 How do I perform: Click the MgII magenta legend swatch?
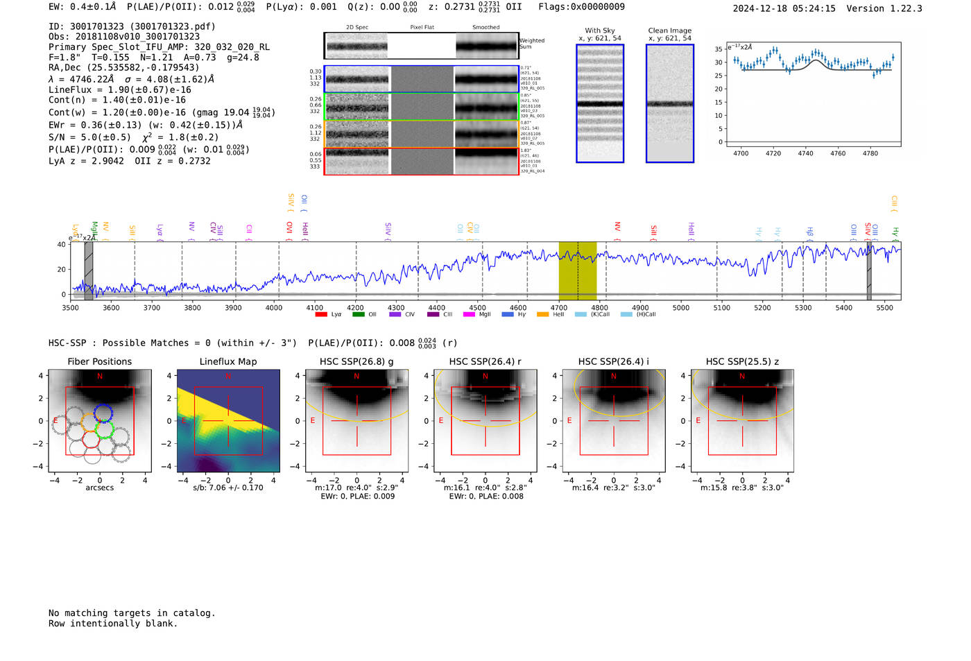point(470,315)
